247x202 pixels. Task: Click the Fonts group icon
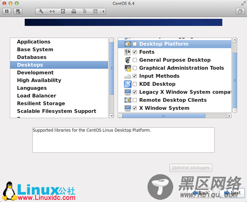(x=128, y=52)
